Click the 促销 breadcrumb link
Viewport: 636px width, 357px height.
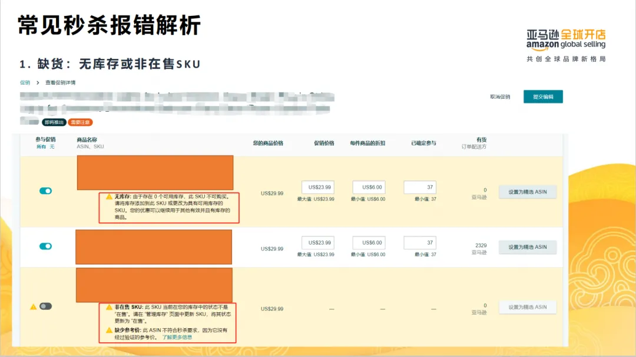click(25, 83)
